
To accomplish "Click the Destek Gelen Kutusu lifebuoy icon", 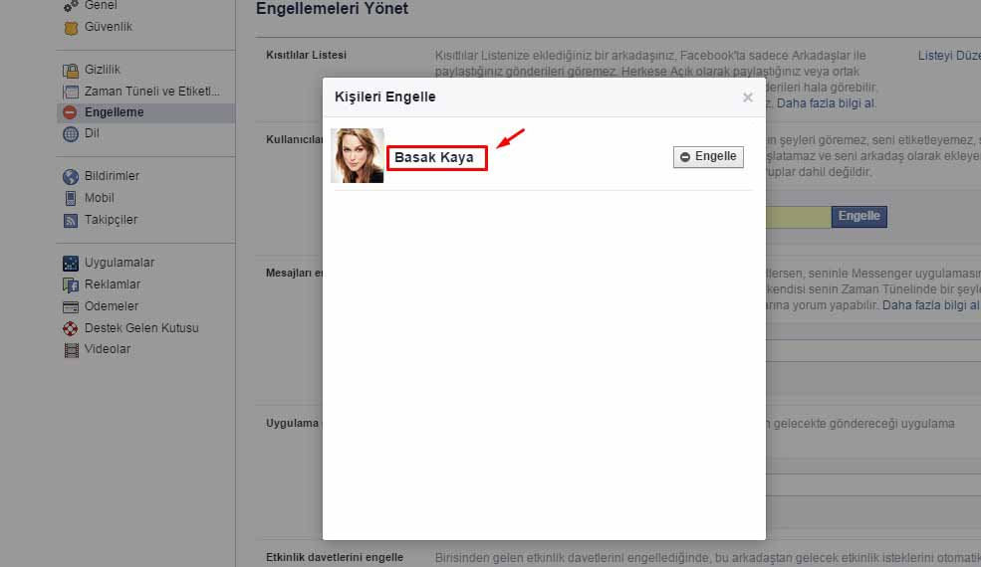I will click(71, 328).
